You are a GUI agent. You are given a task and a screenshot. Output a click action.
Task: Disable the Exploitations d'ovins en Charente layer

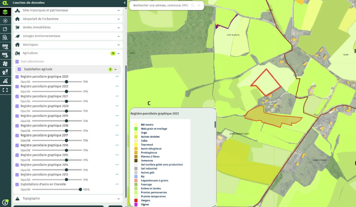17,184
